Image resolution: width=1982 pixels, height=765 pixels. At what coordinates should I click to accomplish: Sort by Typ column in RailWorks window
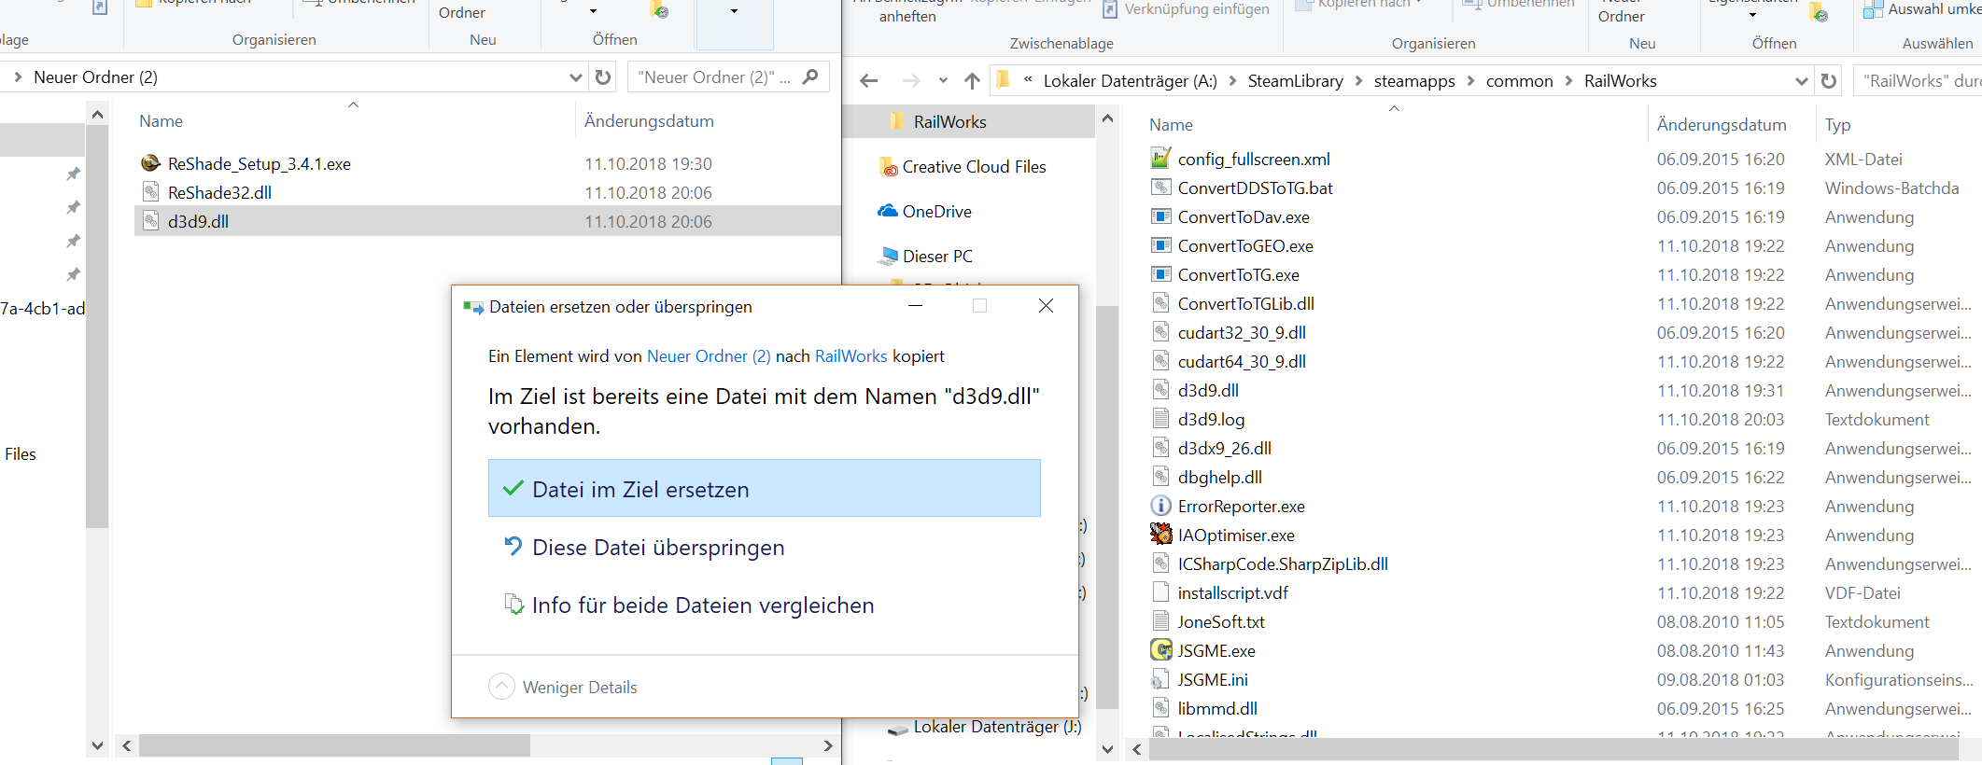1838,124
